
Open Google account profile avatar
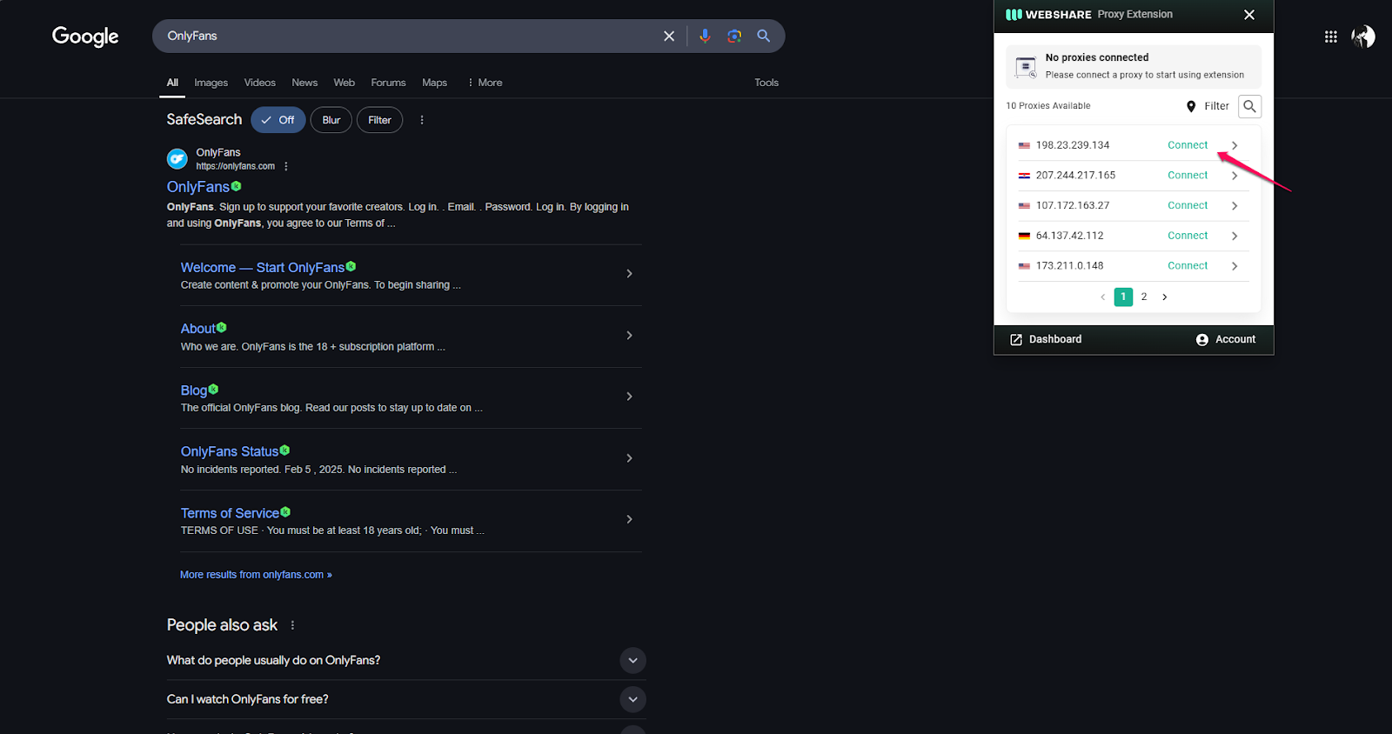coord(1363,37)
